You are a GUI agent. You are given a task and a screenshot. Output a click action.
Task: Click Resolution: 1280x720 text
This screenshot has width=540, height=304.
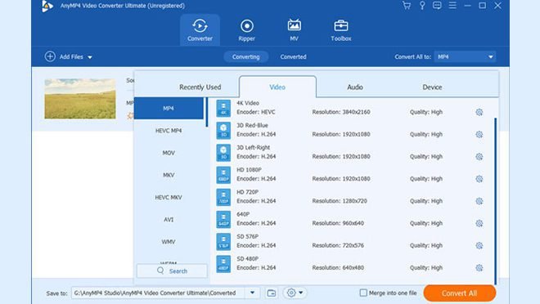(x=340, y=201)
